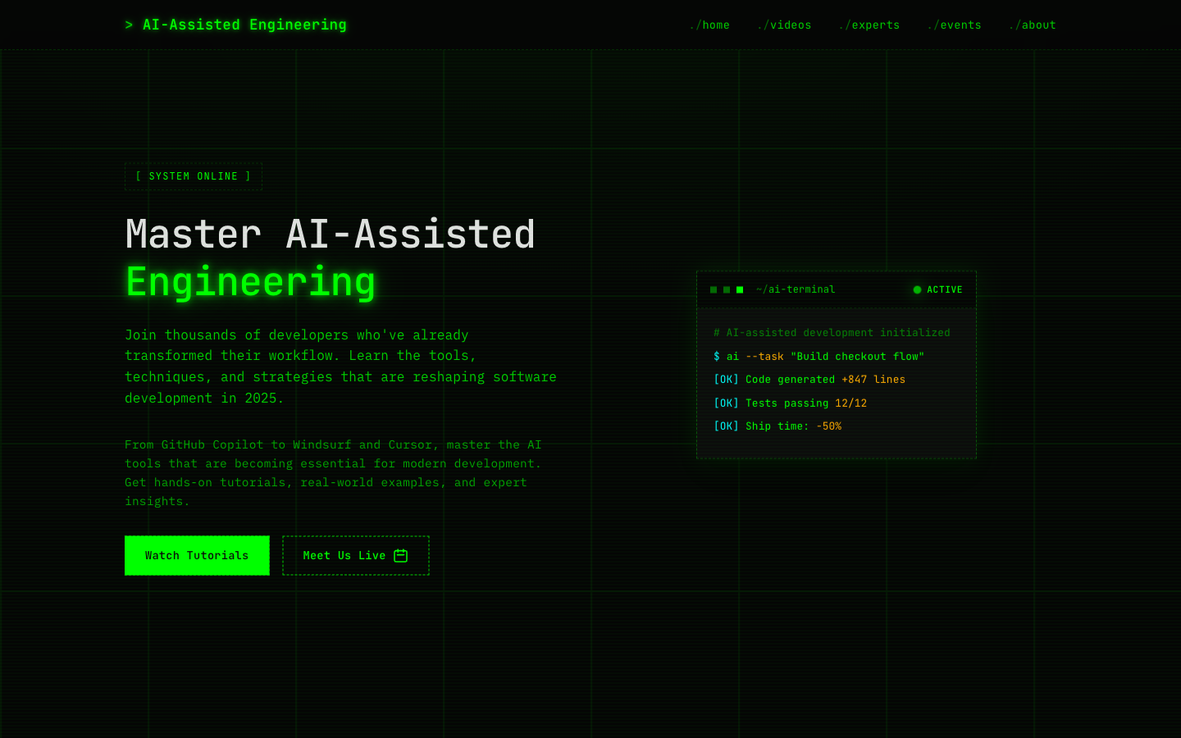Visit the ./about page
1181x738 pixels.
pyautogui.click(x=1033, y=25)
